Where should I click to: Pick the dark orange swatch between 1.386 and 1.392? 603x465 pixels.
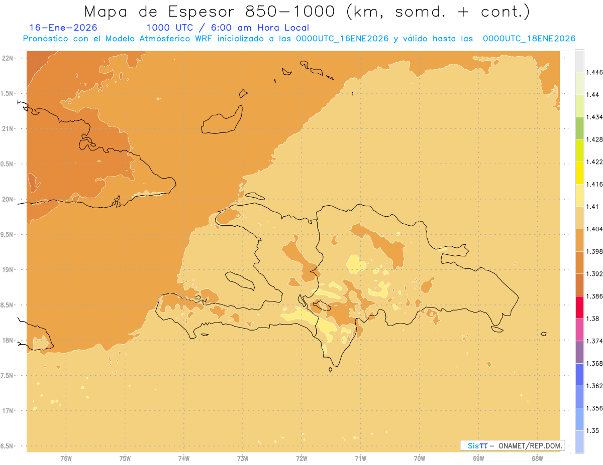[579, 285]
